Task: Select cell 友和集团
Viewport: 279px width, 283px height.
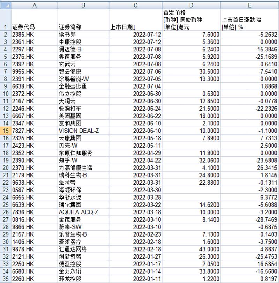Action: tap(83, 123)
